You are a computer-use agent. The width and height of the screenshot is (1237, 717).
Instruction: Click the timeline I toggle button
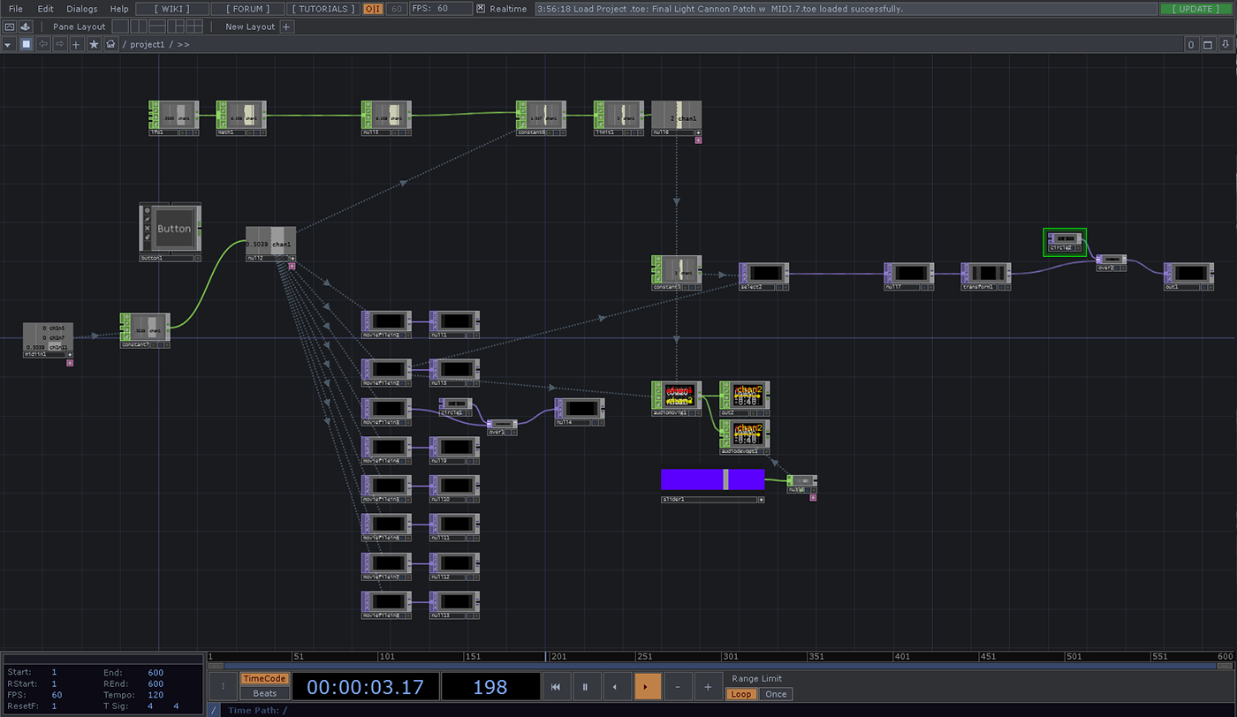click(223, 686)
